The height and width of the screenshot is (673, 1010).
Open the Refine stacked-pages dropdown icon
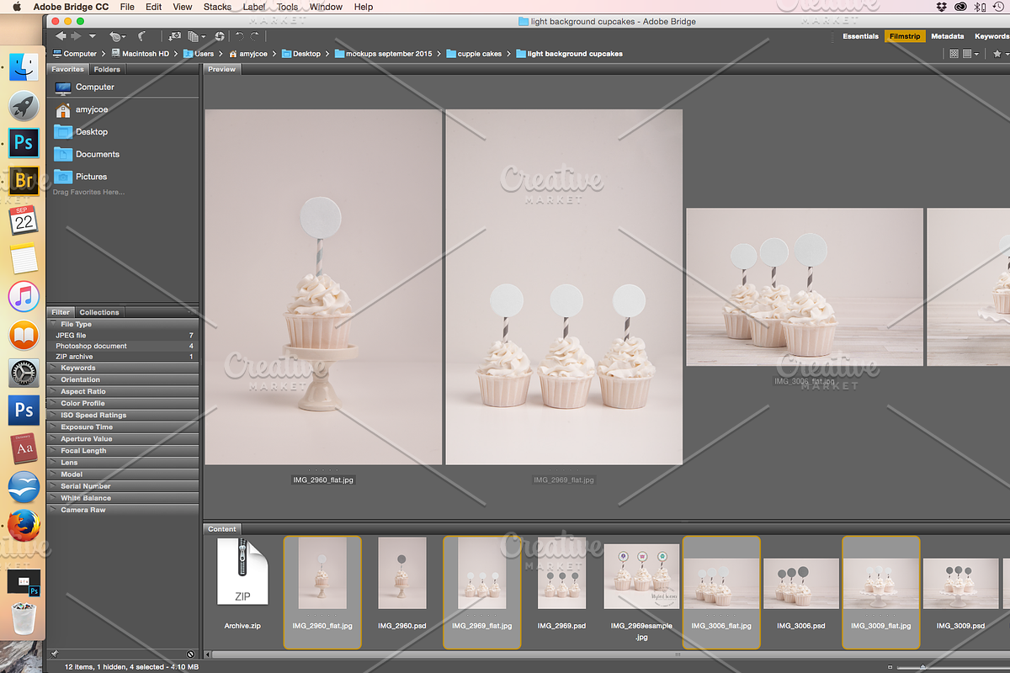197,36
